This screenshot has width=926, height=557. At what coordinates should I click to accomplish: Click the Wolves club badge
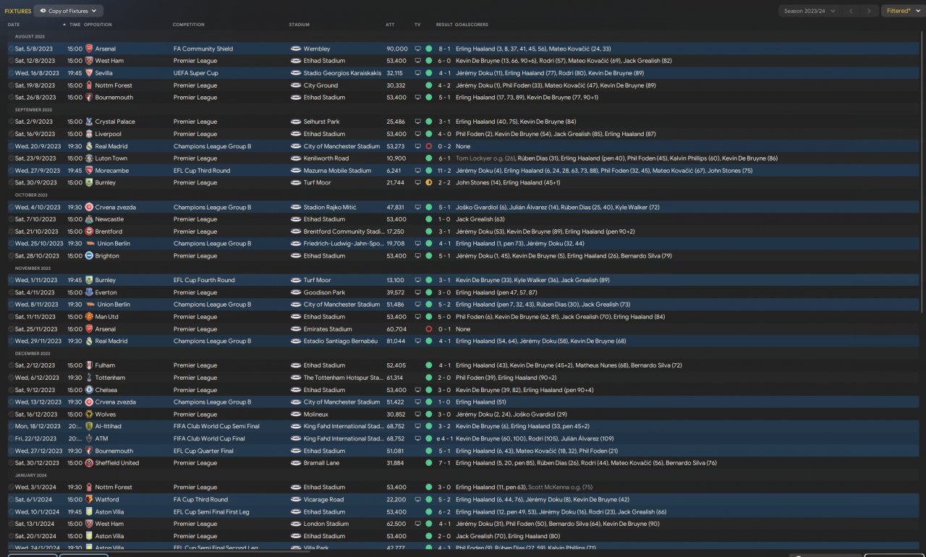click(89, 414)
